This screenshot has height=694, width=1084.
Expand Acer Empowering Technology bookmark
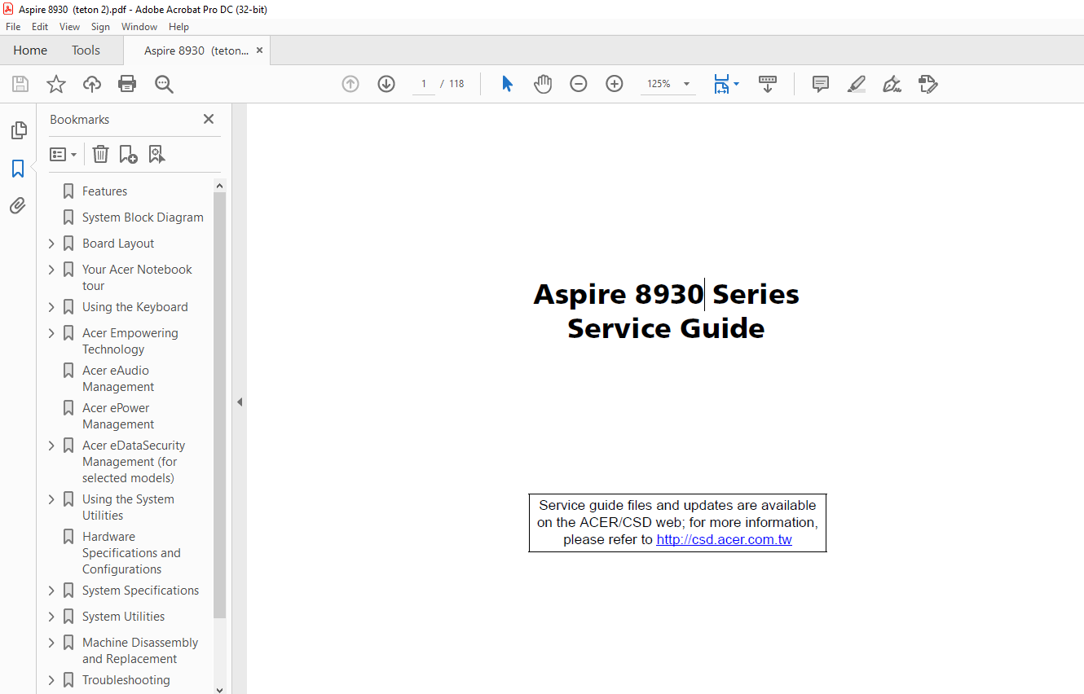(x=51, y=333)
